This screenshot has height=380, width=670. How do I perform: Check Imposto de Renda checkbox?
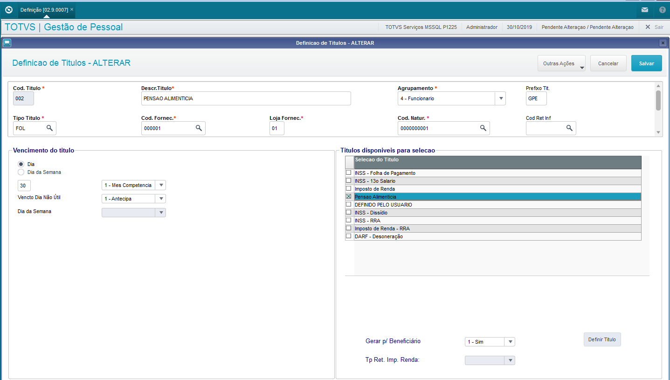(x=348, y=188)
